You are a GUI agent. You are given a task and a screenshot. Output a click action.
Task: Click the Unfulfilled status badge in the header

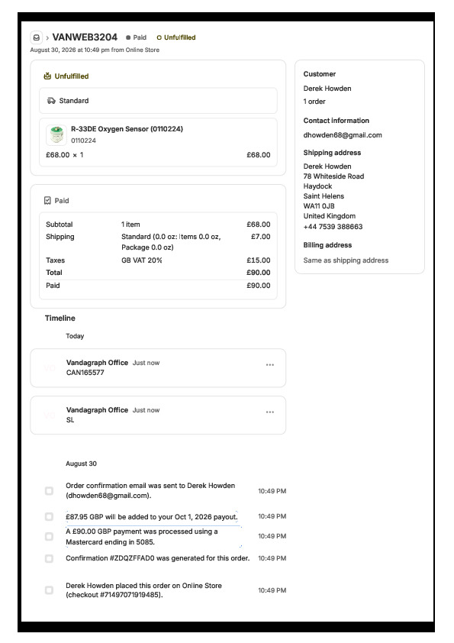coord(176,37)
